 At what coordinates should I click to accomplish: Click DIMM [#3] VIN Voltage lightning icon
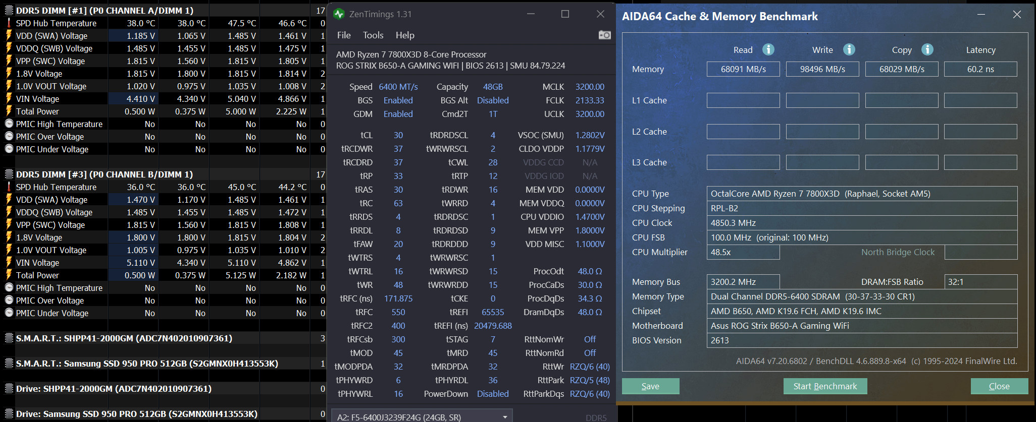(x=9, y=263)
